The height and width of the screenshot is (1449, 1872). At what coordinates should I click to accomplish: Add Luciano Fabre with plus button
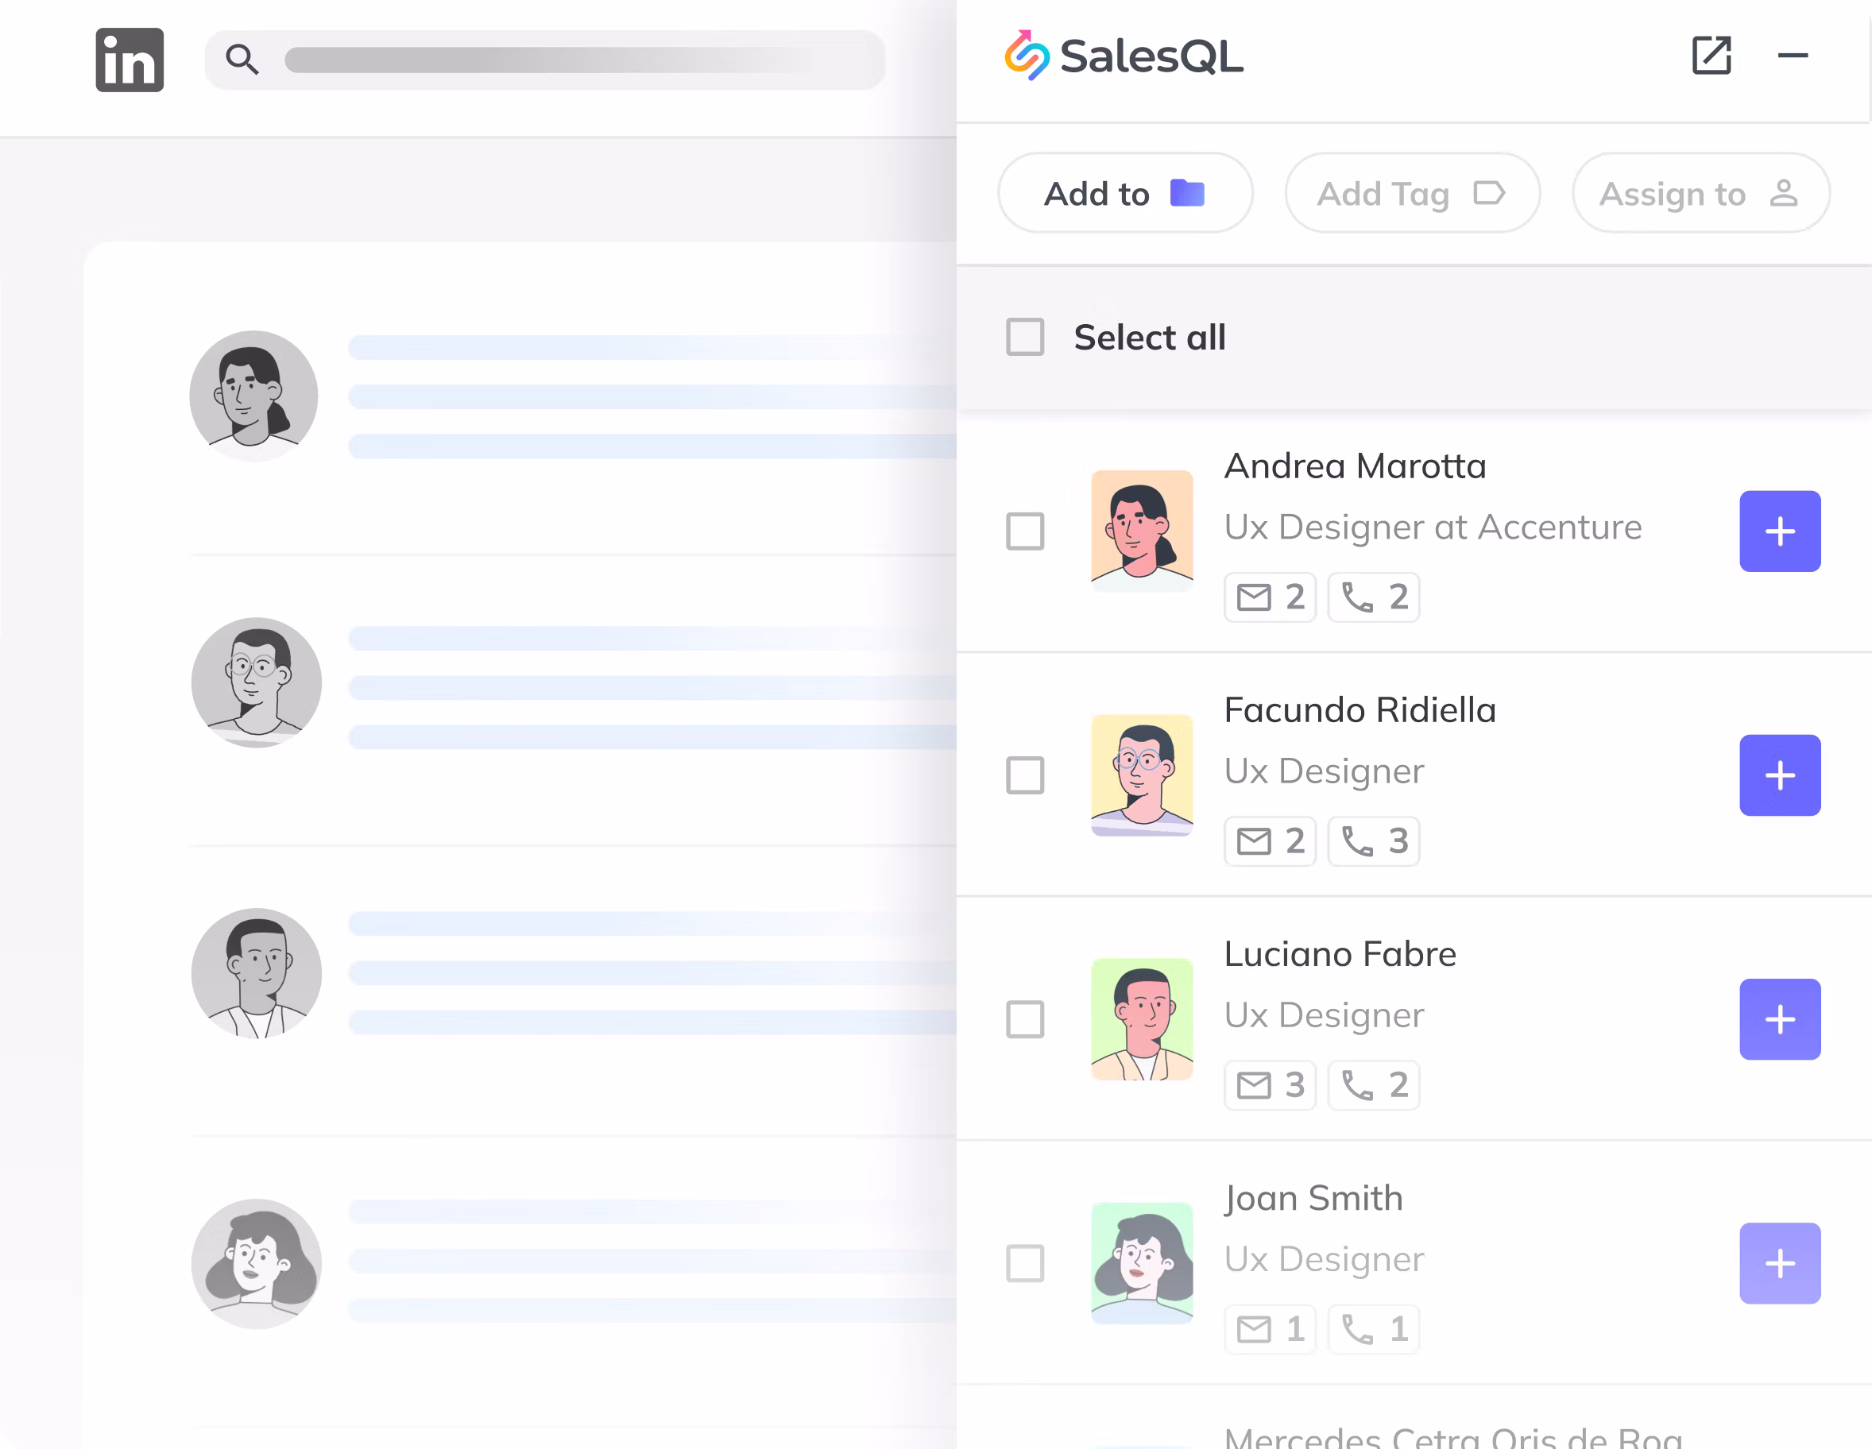tap(1779, 1020)
